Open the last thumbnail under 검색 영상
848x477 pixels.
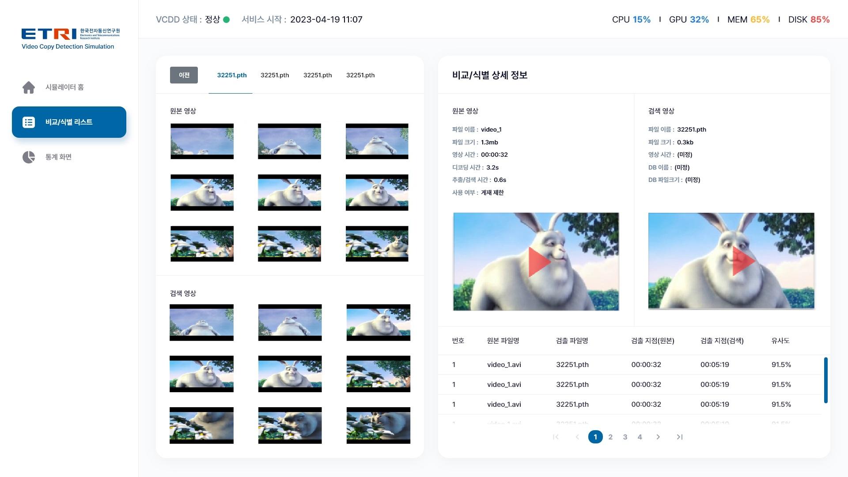click(x=378, y=425)
